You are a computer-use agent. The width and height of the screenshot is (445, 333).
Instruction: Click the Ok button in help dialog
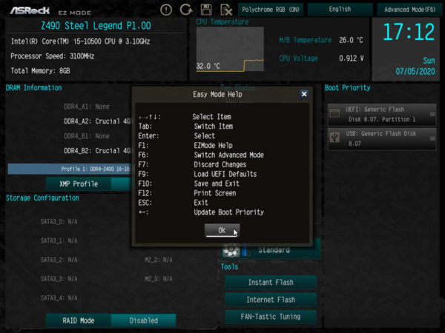click(222, 230)
